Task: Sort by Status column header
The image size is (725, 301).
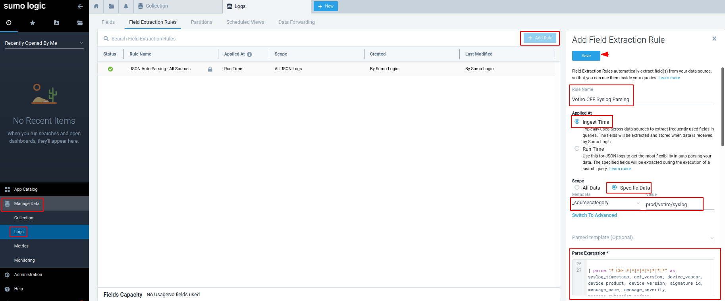Action: [x=110, y=54]
